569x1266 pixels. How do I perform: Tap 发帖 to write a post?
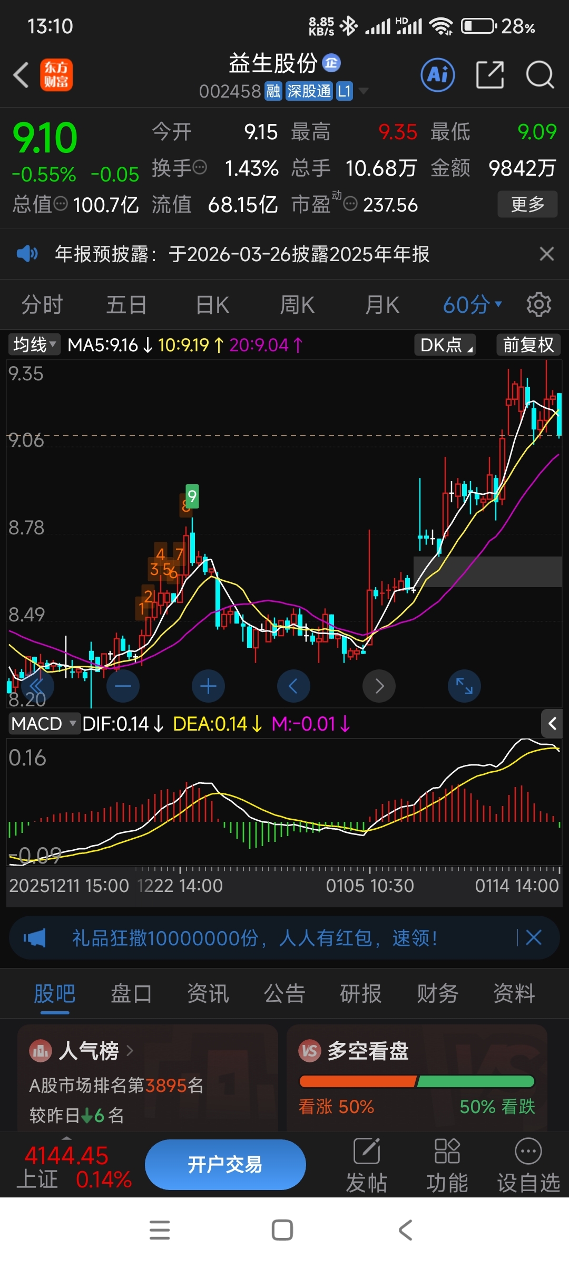tap(367, 1166)
